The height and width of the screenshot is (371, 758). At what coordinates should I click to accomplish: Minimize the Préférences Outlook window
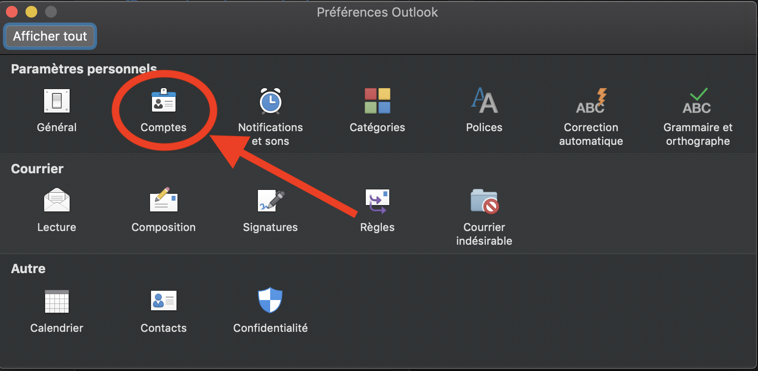click(x=31, y=12)
